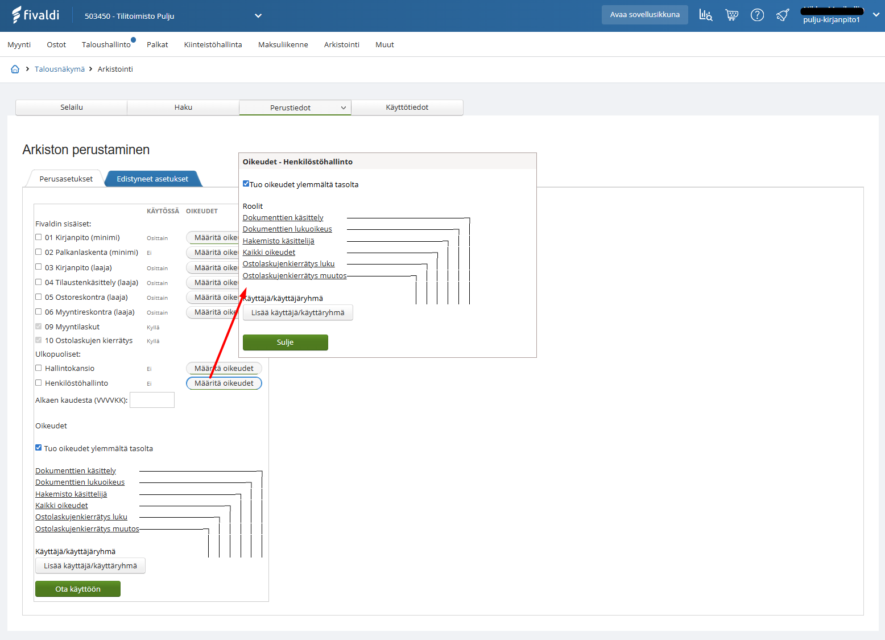Click Määritä oikeudet for 01 Kirjanpito (minimi)
Screen dimensions: 885x640
coord(213,238)
